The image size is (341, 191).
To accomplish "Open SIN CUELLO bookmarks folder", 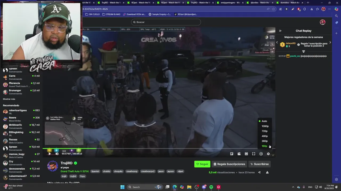I will pos(92,14).
